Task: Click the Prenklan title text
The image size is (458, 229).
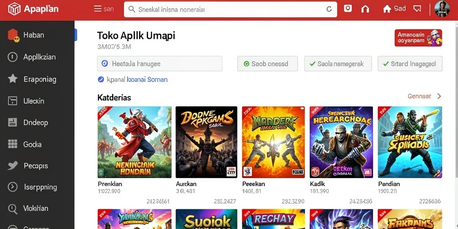Action: (x=110, y=184)
